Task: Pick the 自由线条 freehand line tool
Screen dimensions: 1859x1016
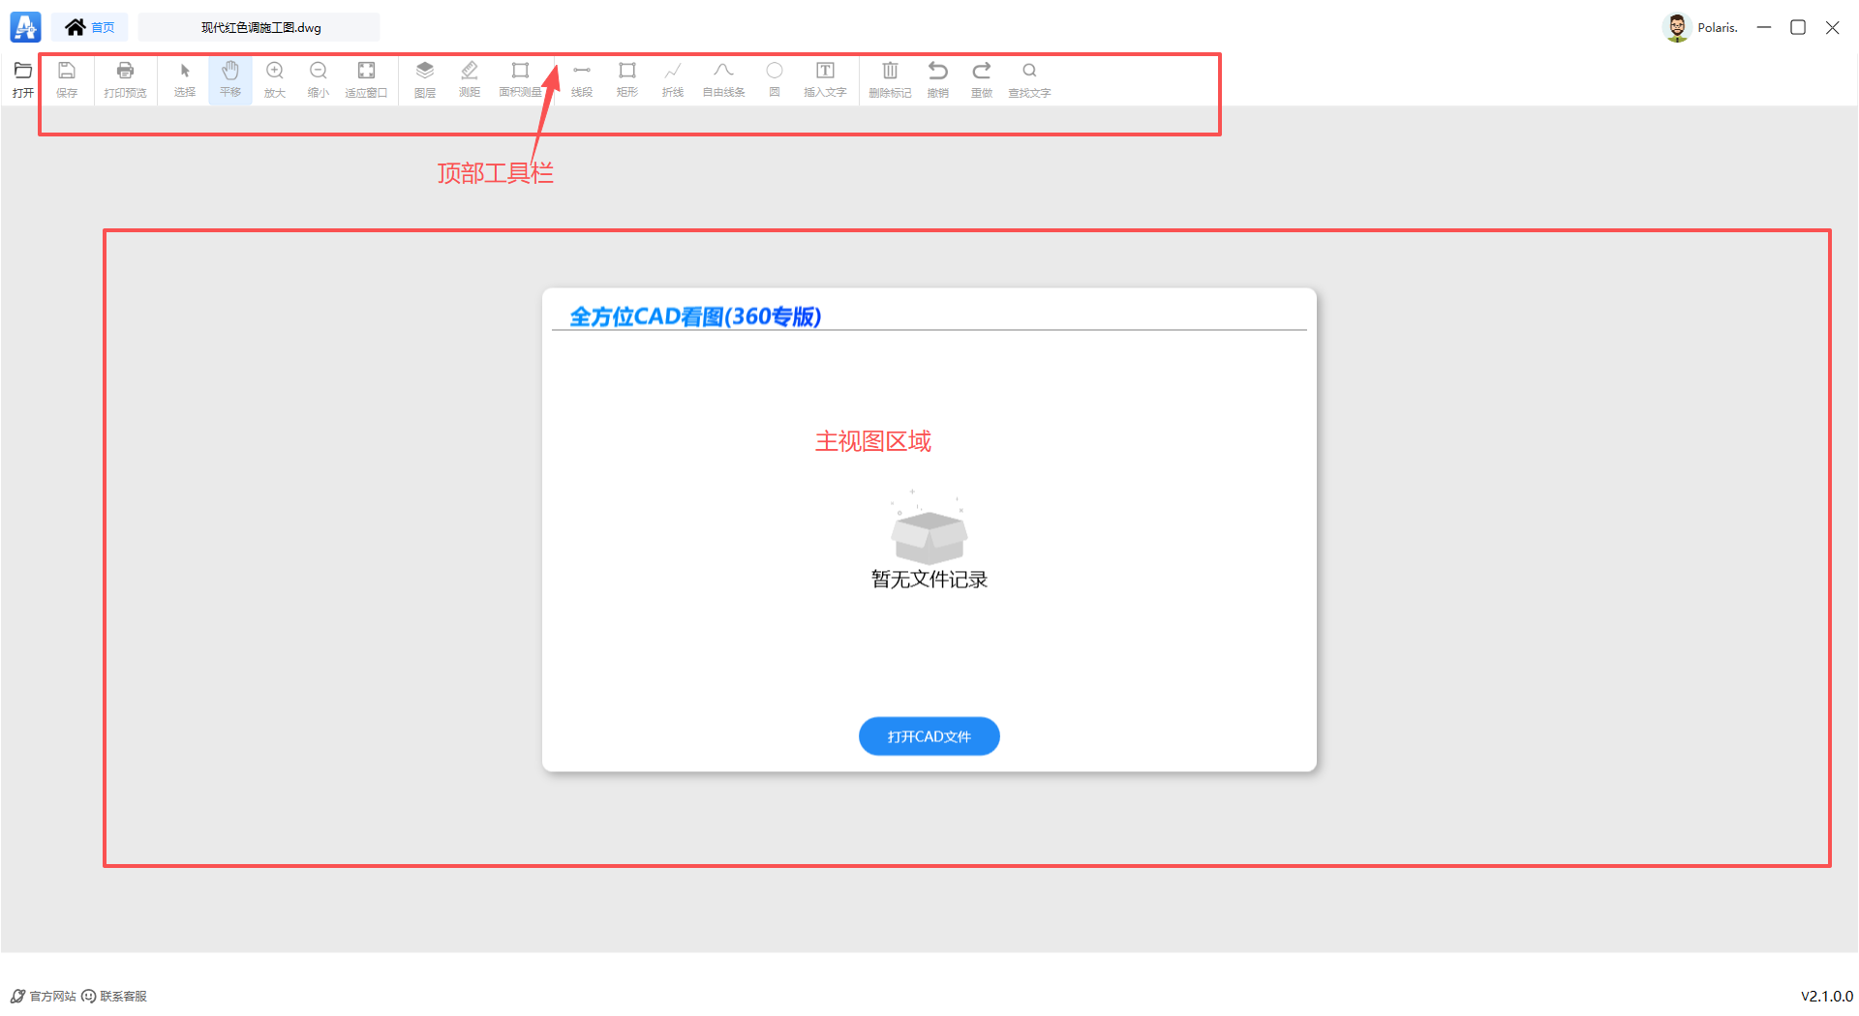Action: click(722, 79)
